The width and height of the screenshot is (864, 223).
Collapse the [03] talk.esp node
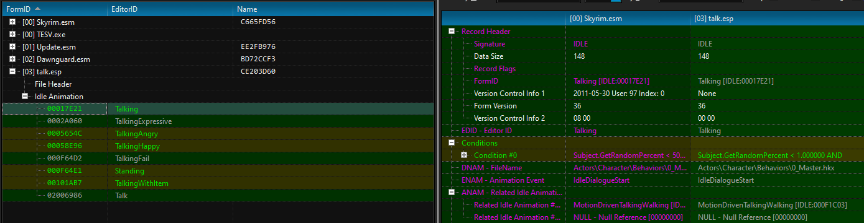[x=12, y=71]
